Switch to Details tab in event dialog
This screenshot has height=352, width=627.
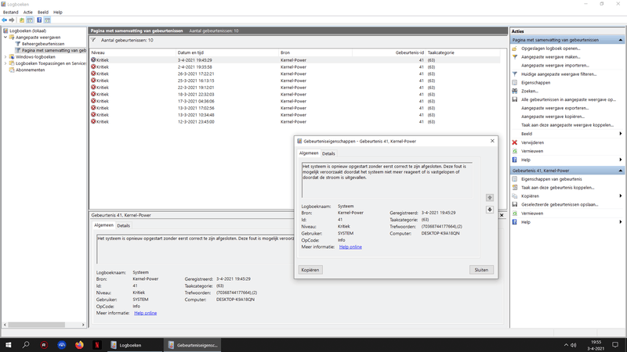pos(328,153)
